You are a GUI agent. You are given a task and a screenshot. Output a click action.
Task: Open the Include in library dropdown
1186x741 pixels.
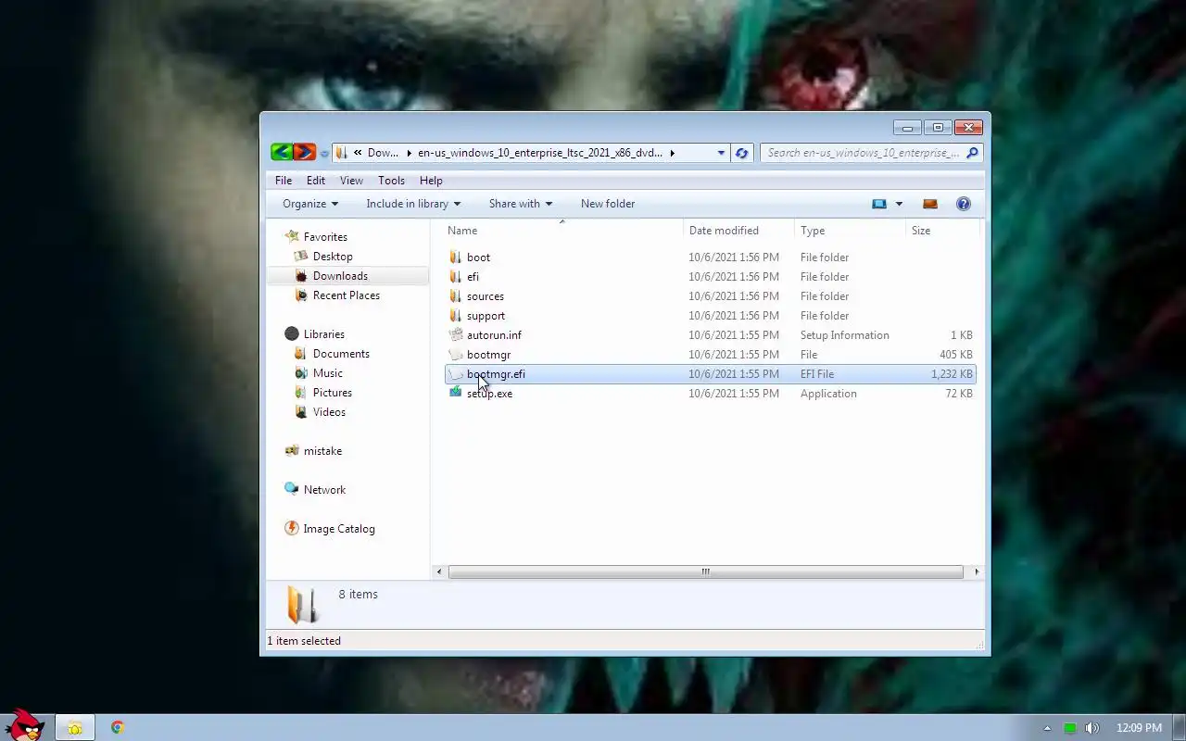coord(412,204)
